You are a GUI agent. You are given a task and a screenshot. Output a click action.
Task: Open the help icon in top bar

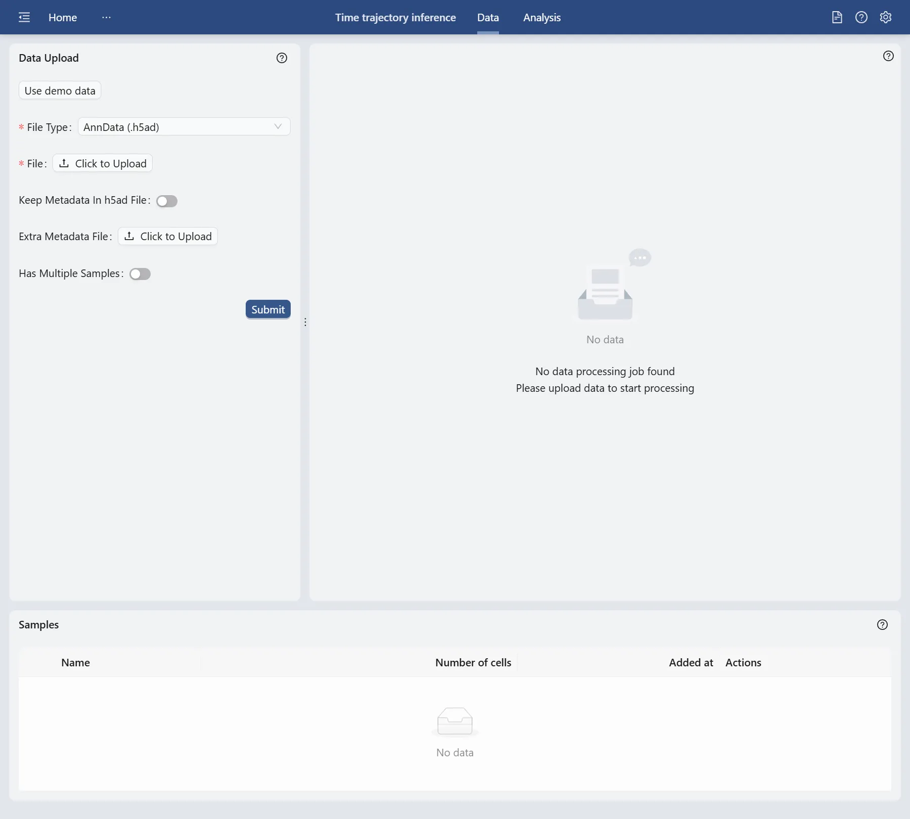point(861,17)
